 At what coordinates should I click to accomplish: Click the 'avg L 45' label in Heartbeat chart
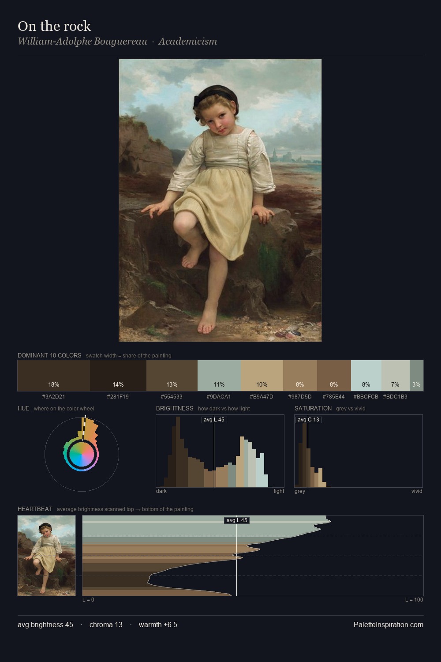click(237, 520)
